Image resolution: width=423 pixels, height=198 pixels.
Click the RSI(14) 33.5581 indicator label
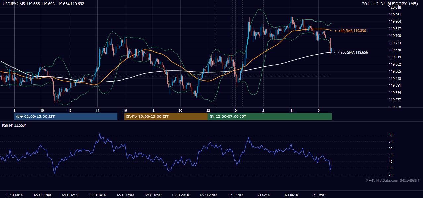coord(15,125)
